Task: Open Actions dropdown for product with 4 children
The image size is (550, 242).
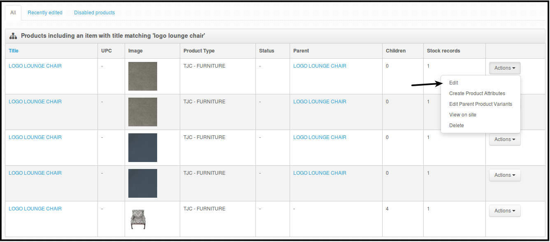Action: coord(505,211)
